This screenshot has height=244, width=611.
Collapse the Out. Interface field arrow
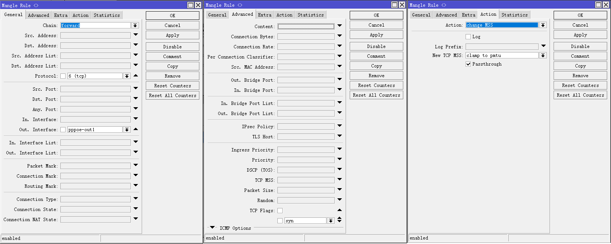pos(136,129)
